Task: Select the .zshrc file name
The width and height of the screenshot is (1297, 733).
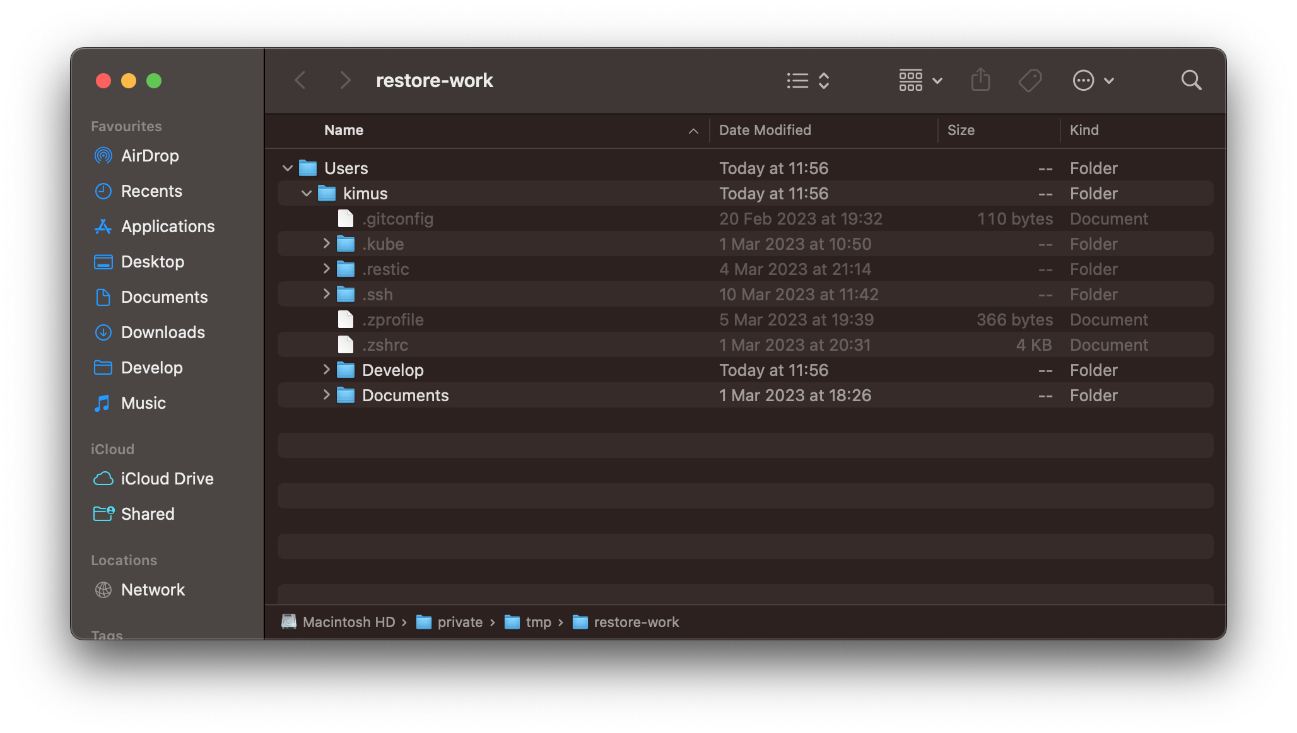Action: coord(385,345)
